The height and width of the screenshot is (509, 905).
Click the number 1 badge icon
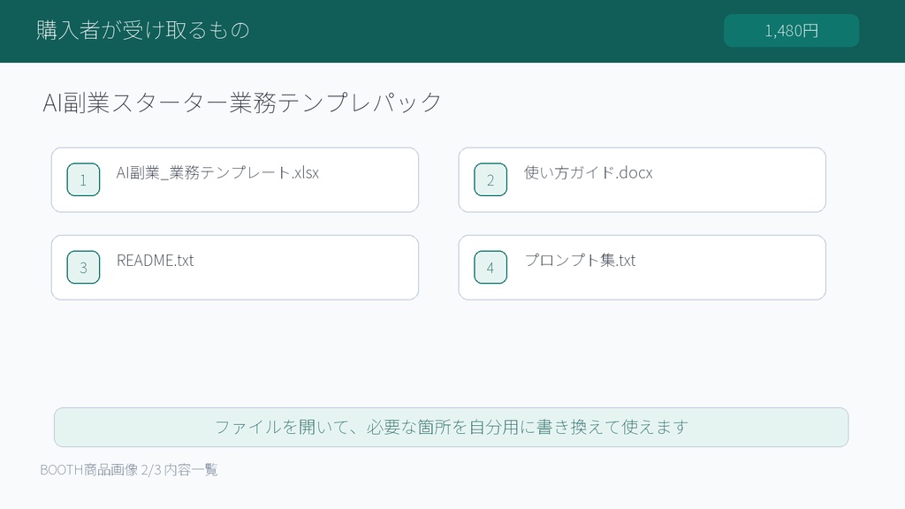coord(83,179)
